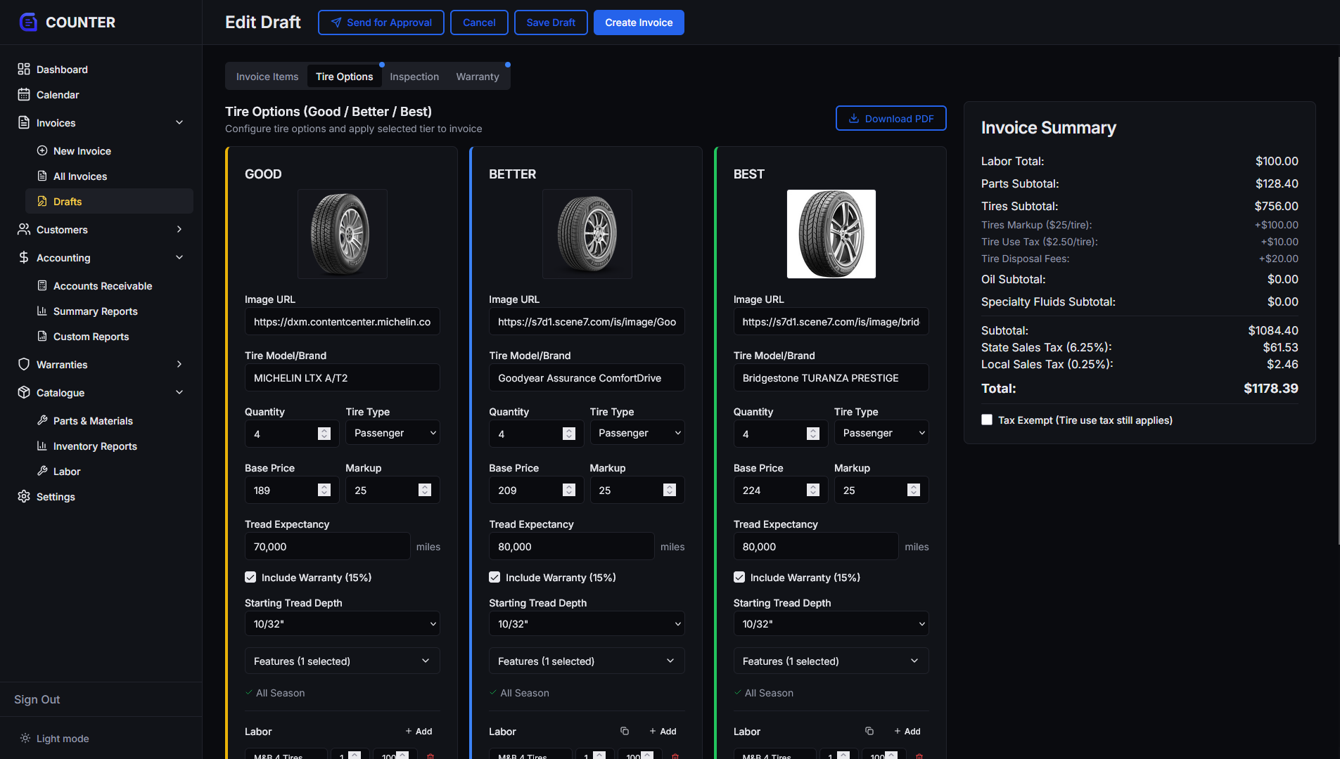Click the BEST Tire Model/Brand field

831,378
